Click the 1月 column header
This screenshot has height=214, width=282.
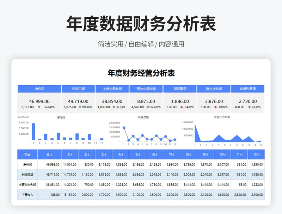(x=70, y=154)
